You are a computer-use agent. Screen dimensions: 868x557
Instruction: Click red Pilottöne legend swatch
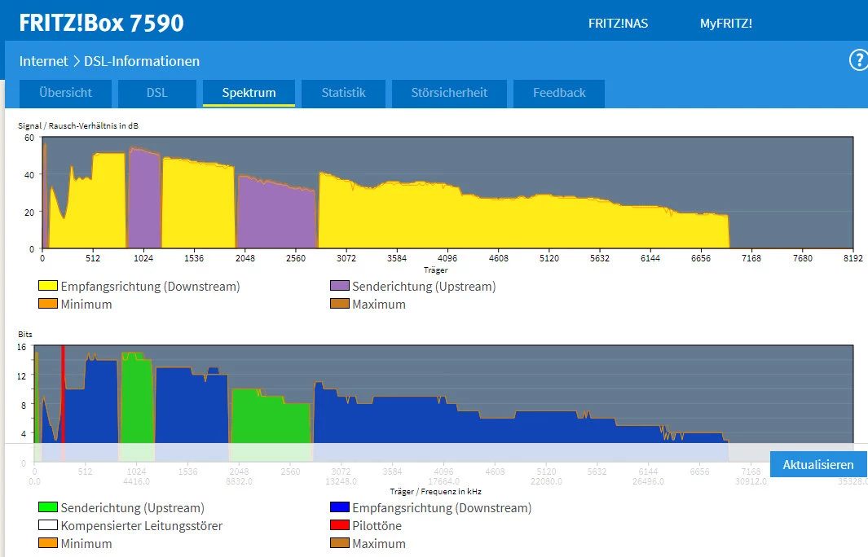340,526
